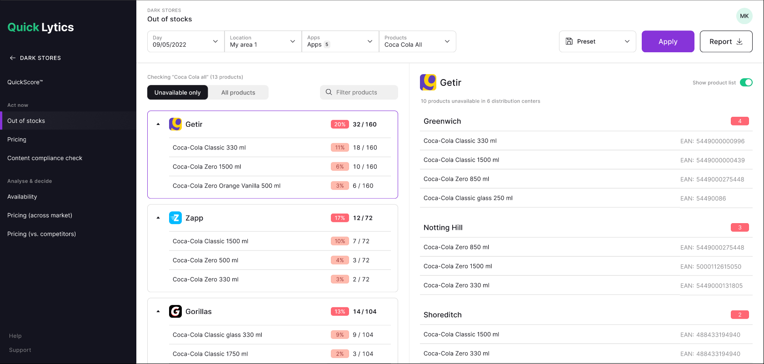Click the Zapp logo icon

pyautogui.click(x=175, y=218)
